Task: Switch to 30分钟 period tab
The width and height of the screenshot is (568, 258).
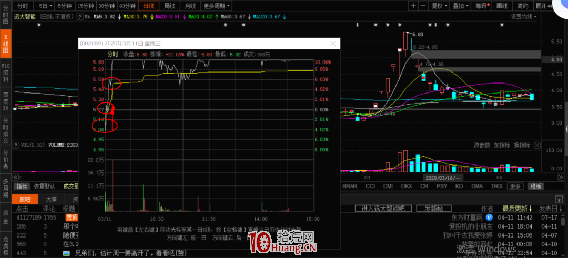Action: click(107, 6)
